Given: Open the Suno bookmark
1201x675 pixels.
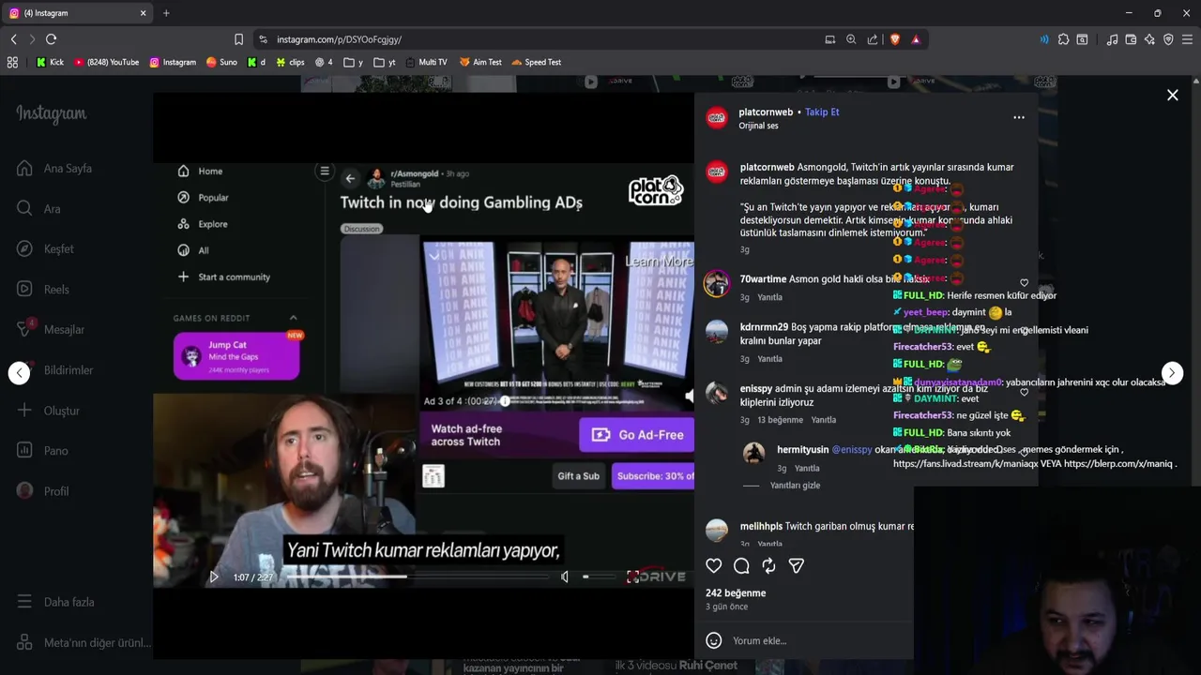Looking at the screenshot, I should (221, 62).
